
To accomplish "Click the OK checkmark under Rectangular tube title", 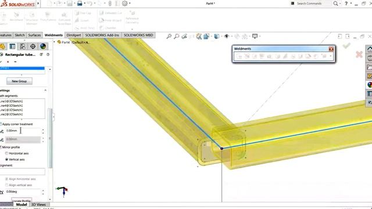I will click(1, 62).
